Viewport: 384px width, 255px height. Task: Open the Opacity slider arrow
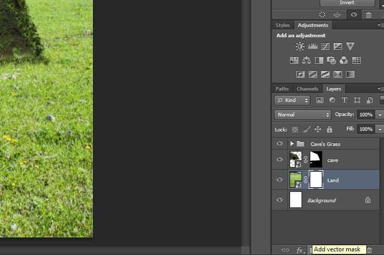[x=380, y=115]
